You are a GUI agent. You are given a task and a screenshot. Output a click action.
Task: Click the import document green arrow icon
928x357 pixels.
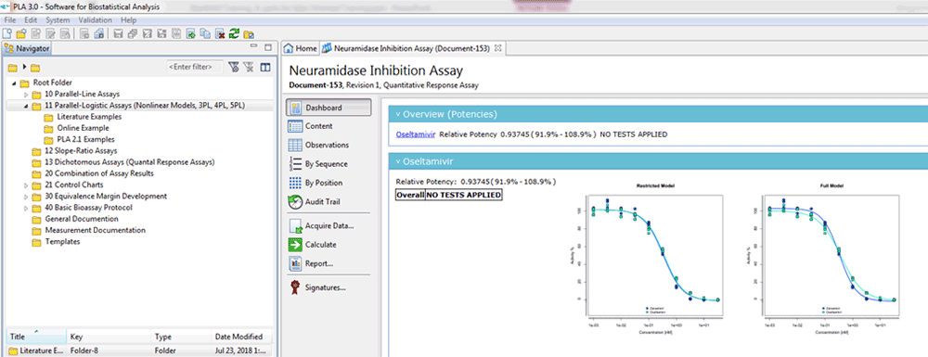[x=190, y=33]
